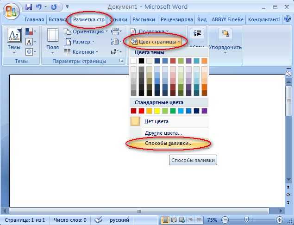
Task: Open the page breaks icon
Action: tap(116, 31)
